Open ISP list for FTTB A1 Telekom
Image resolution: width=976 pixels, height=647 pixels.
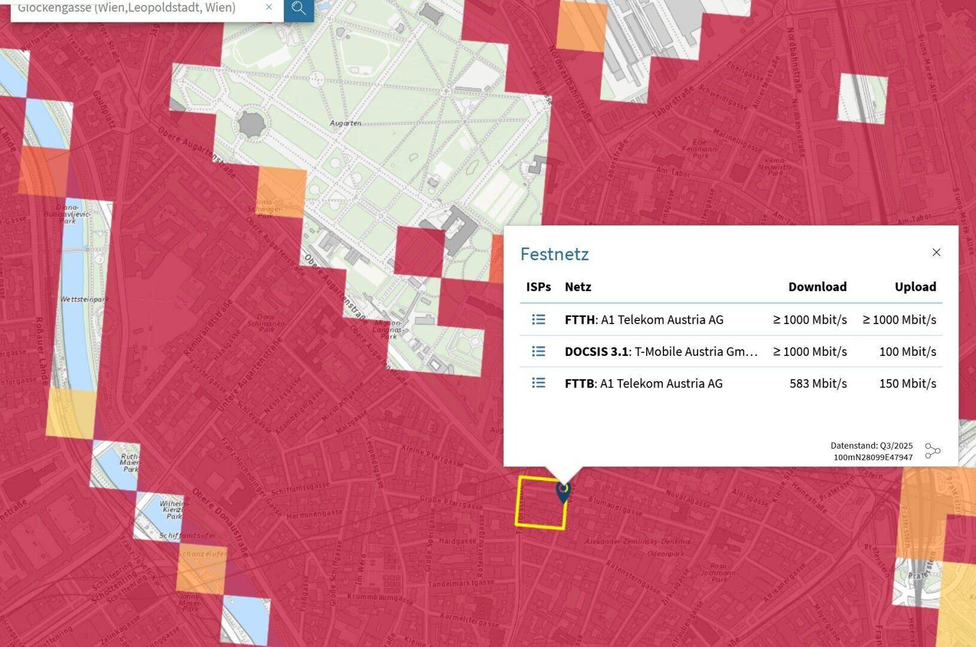(x=538, y=383)
